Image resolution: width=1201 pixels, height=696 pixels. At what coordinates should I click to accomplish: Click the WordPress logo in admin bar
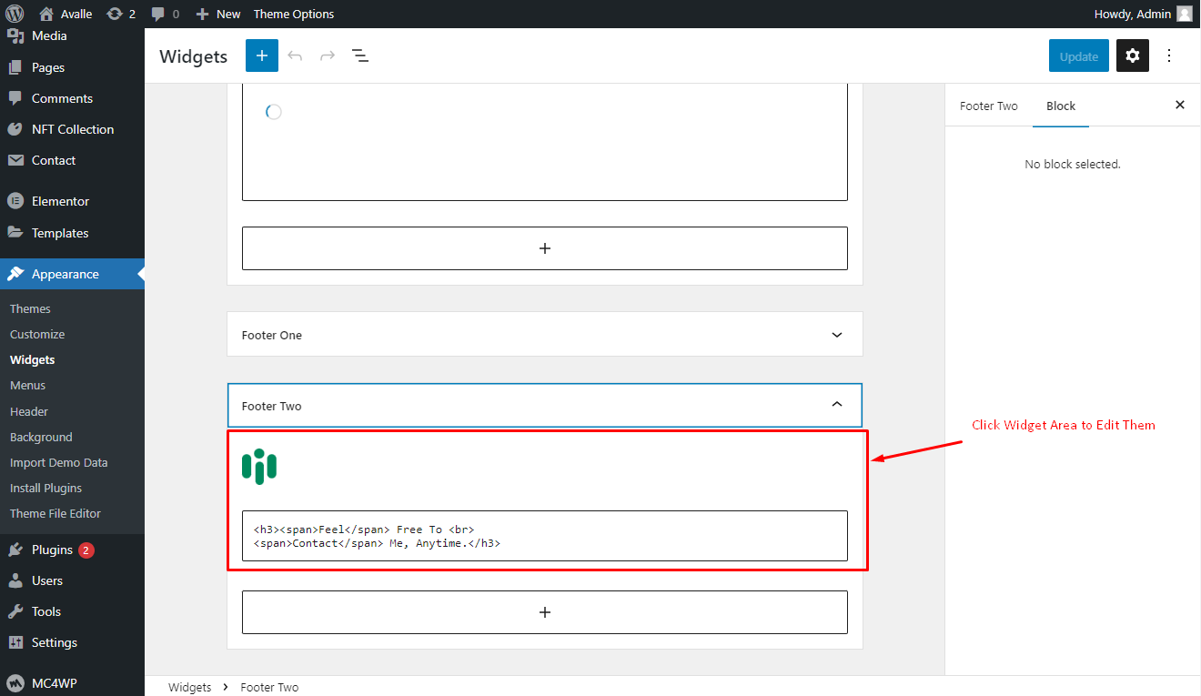coord(14,14)
